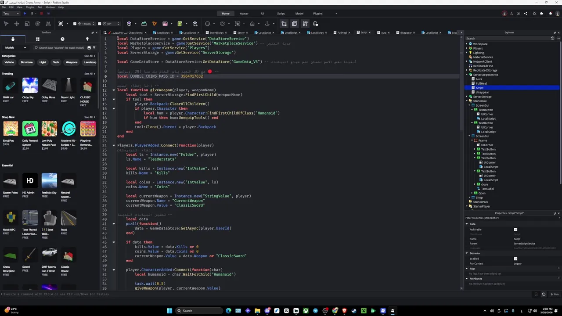Select the disappear script in Explorer

(482, 92)
